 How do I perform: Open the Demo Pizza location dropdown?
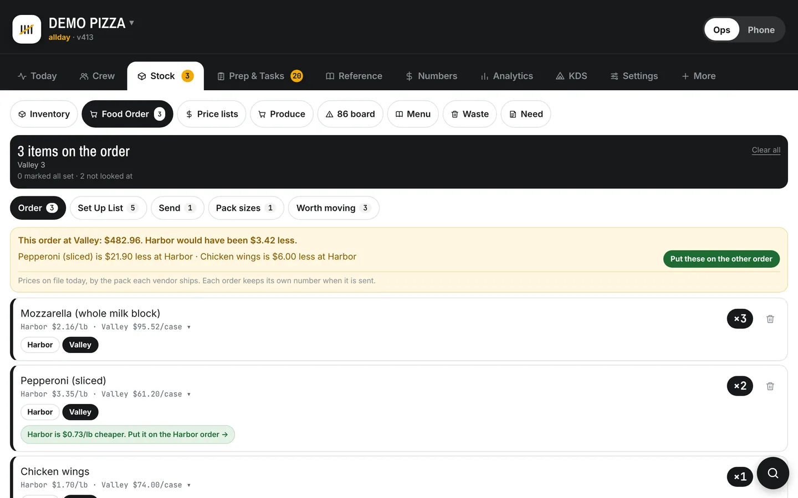91,23
